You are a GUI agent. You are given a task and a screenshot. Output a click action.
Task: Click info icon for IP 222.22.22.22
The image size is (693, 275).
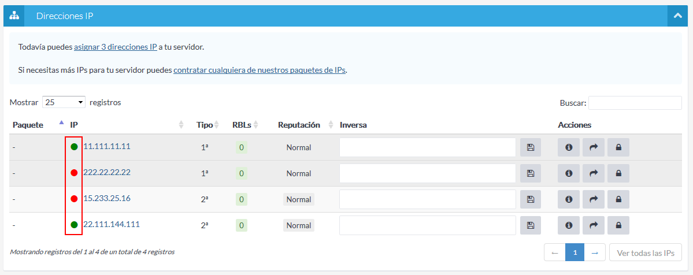(569, 173)
